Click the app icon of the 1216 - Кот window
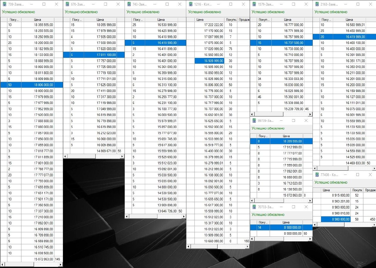 pos(190,4)
